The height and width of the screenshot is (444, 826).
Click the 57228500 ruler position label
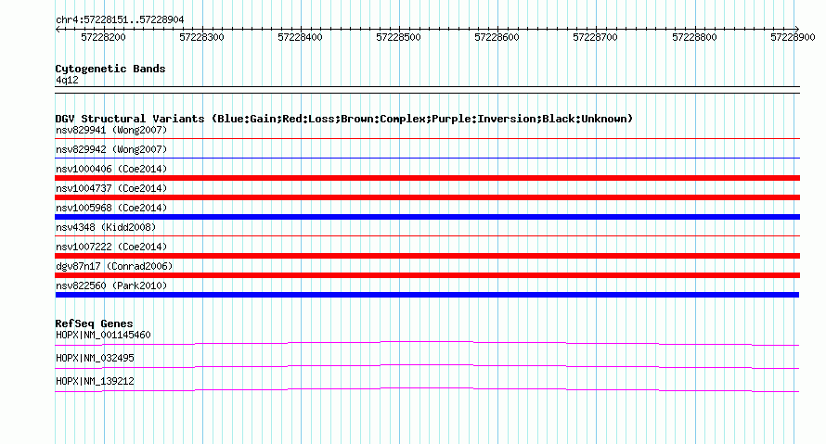pos(399,37)
